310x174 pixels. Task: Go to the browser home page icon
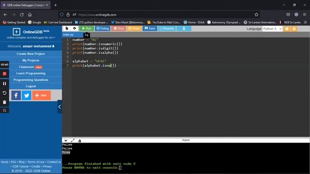click(30, 14)
